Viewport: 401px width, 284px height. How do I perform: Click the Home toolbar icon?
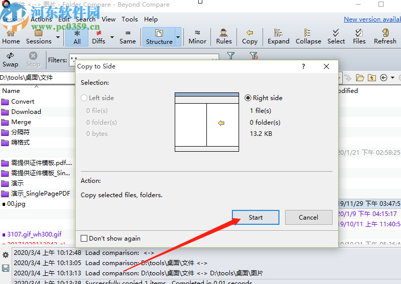point(11,37)
